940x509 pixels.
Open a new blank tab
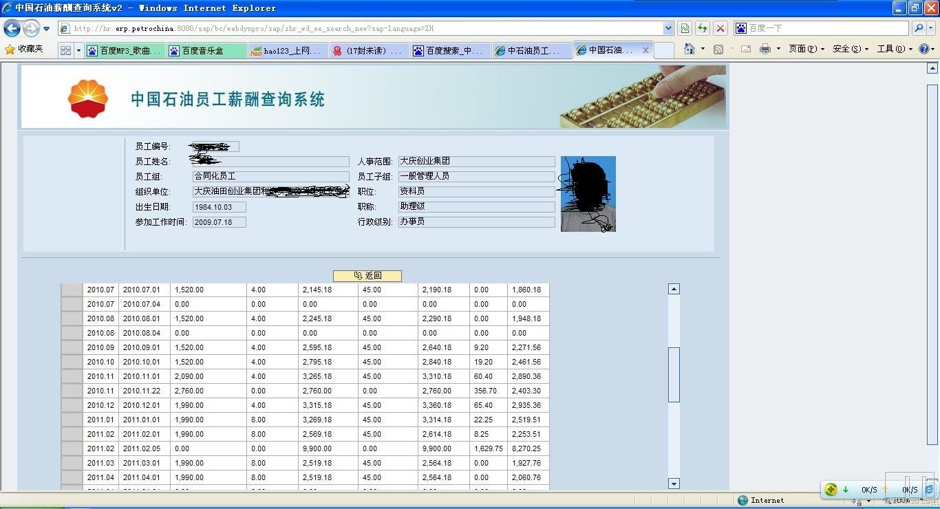(663, 50)
